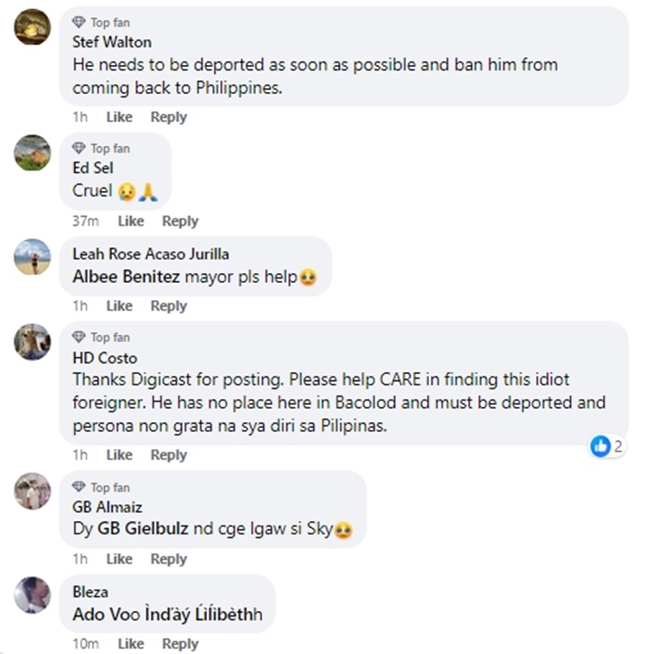Reply to GB Almaiz's comment
The image size is (669, 654).
[168, 559]
